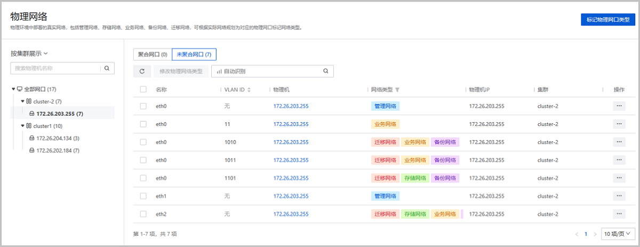Click the 标记物理网口类型 button
This screenshot has width=640, height=247.
(x=607, y=20)
